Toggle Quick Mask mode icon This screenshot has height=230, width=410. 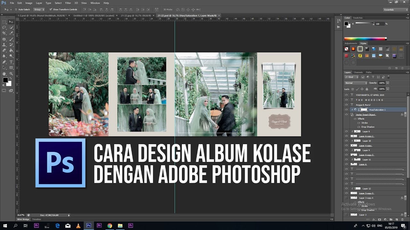coord(4,90)
